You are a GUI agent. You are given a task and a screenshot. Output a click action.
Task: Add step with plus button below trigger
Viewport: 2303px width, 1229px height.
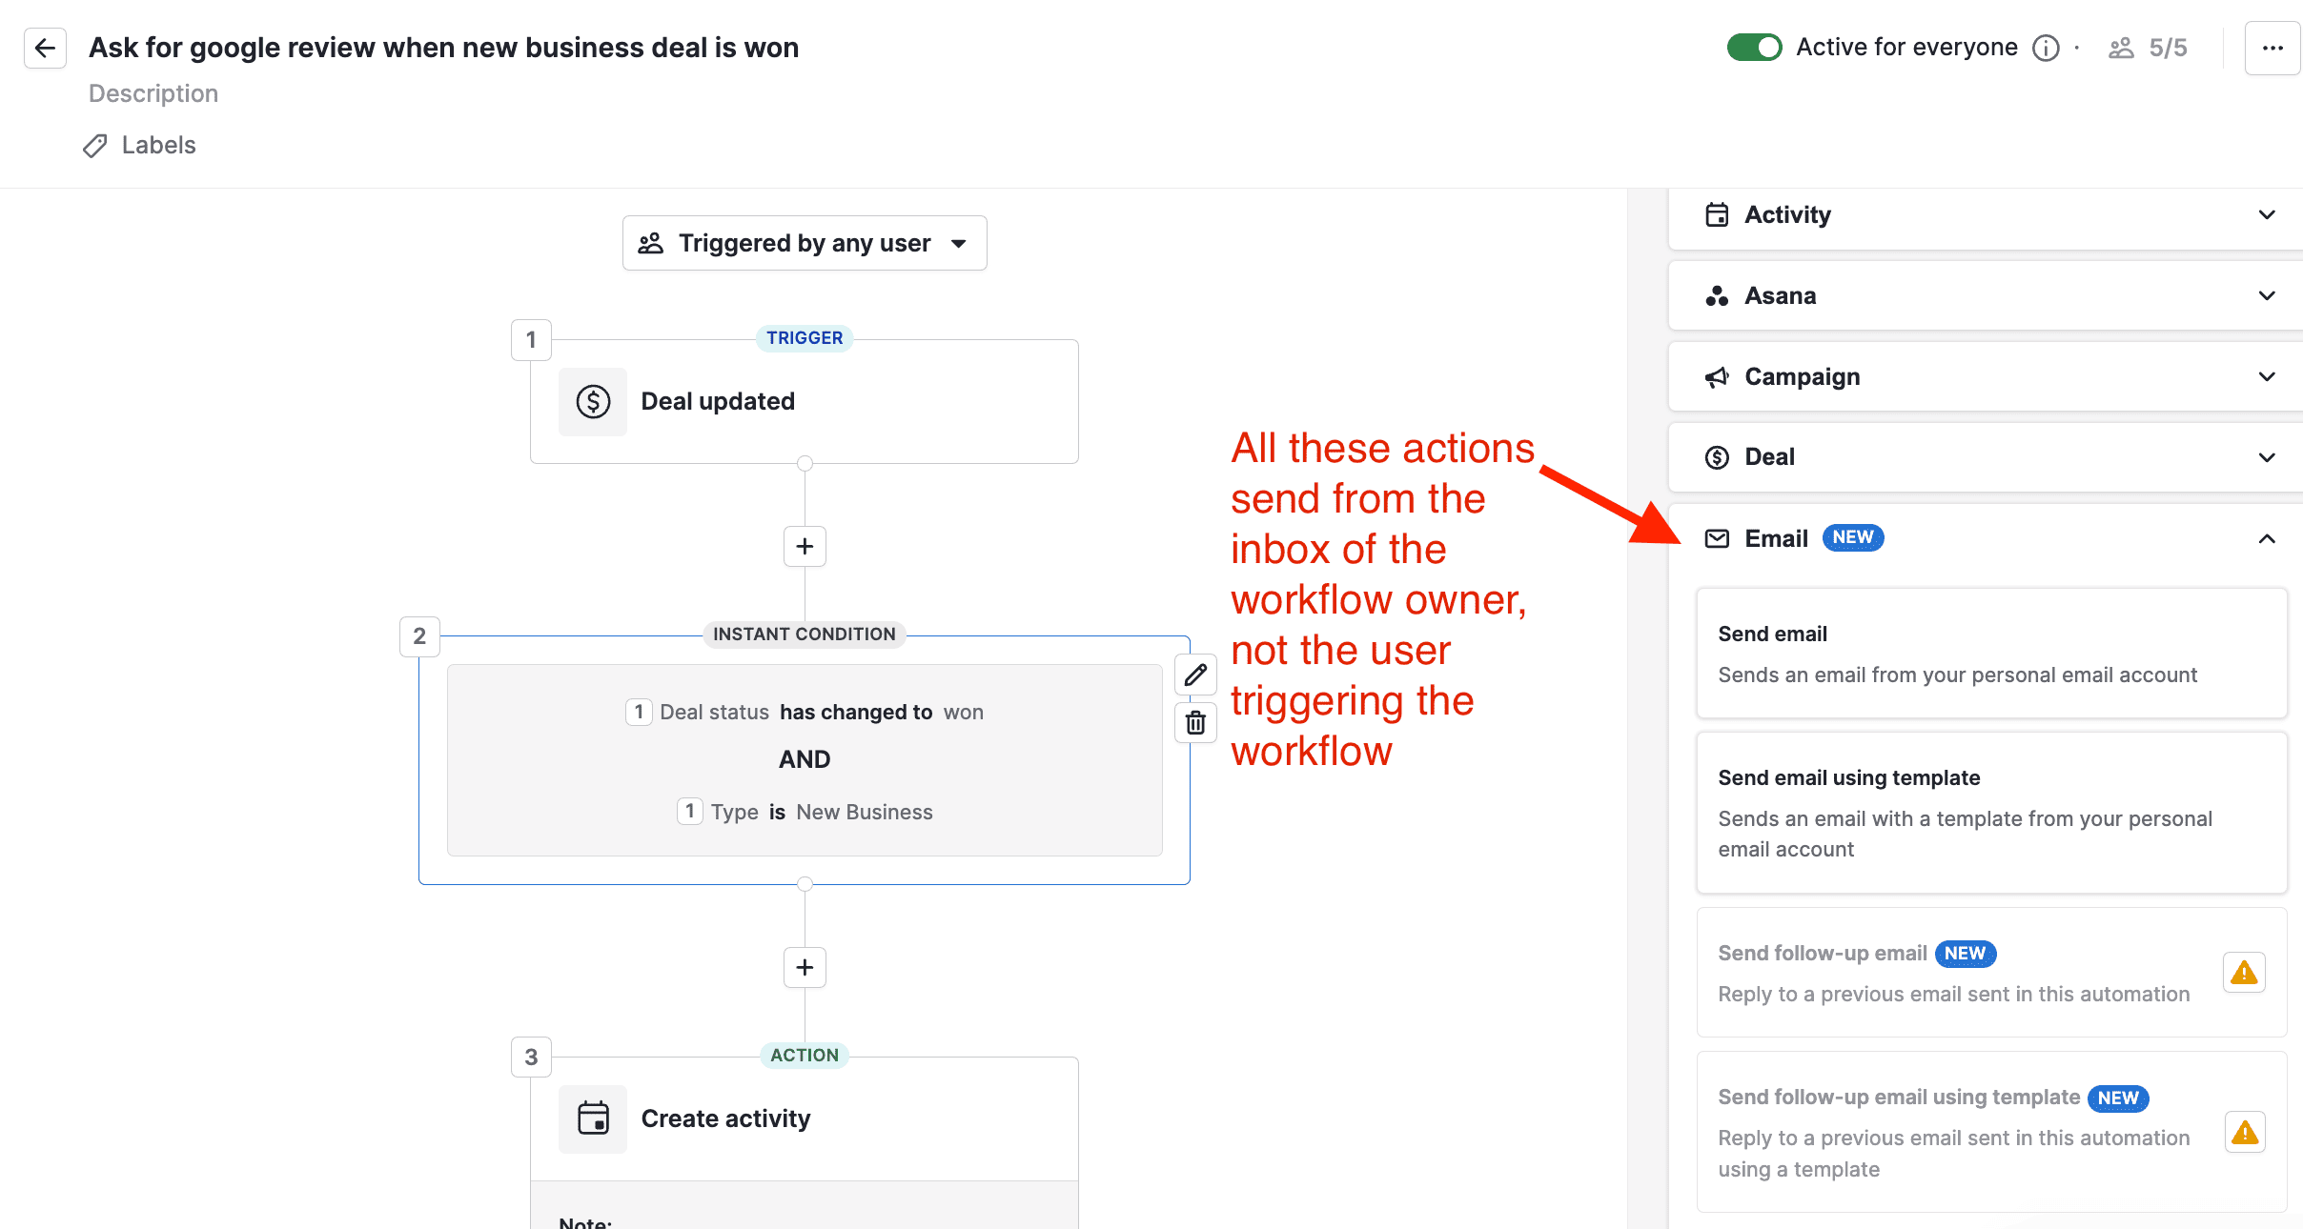click(805, 547)
